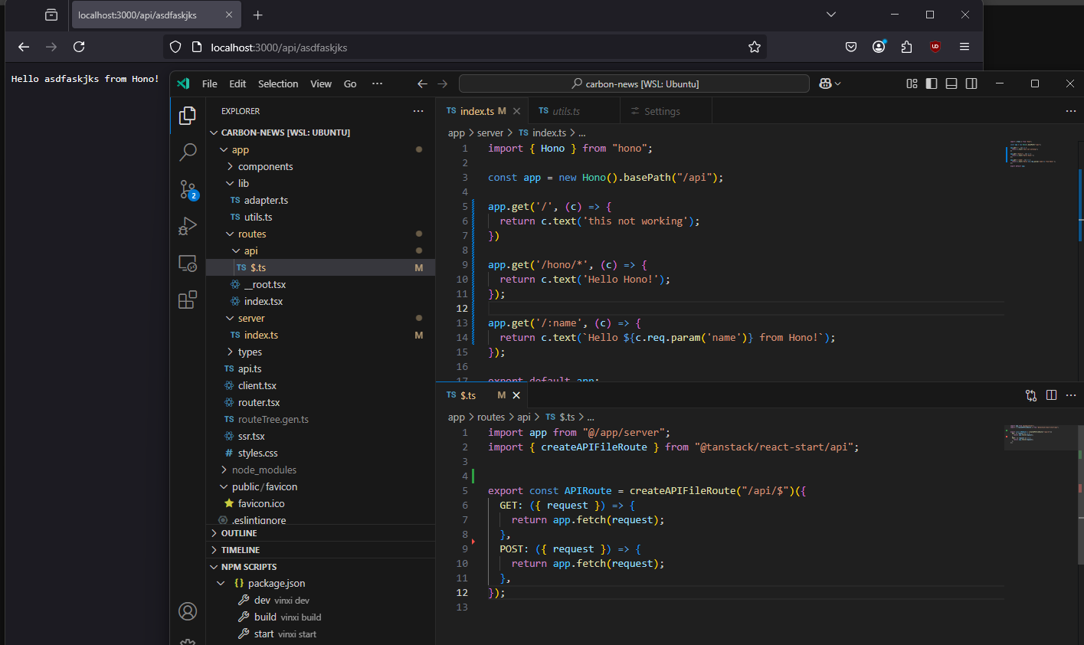Screen dimensions: 1084x645
Task: Open the uBlock Origin extension icon
Action: (935, 47)
